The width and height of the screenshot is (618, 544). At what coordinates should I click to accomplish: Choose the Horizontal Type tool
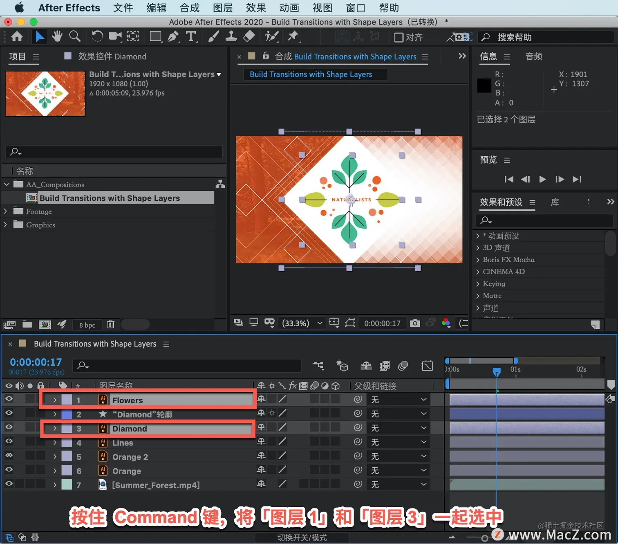click(x=191, y=36)
